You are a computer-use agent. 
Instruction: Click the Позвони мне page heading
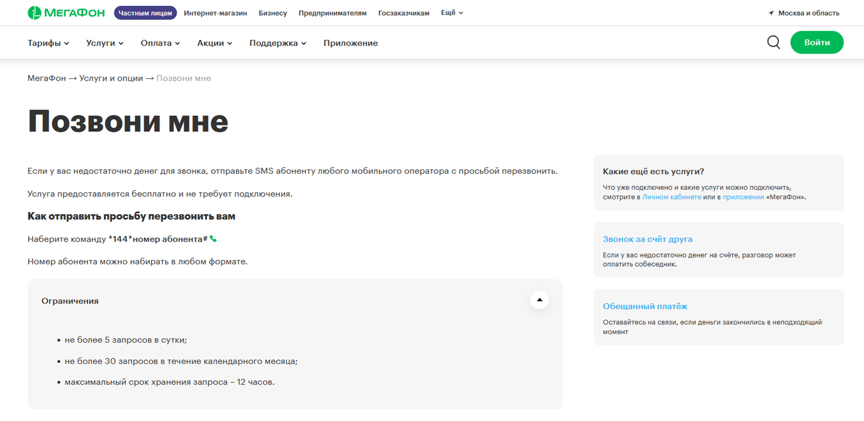[x=128, y=122]
